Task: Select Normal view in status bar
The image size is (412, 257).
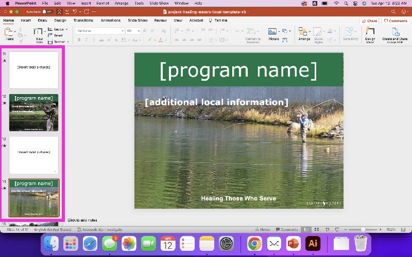Action: (306, 229)
